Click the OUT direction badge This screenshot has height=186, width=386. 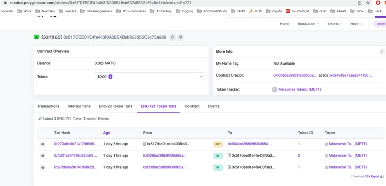(x=218, y=144)
